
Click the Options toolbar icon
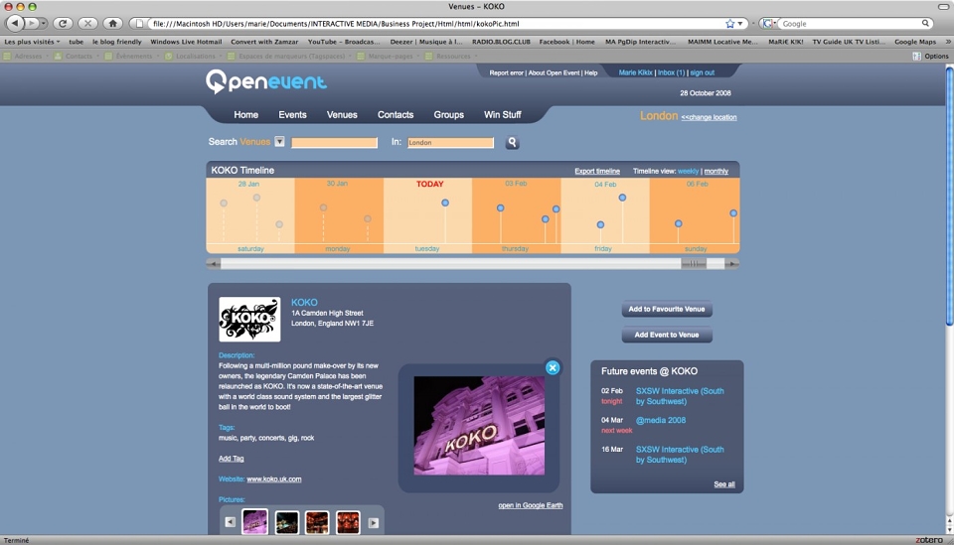pyautogui.click(x=930, y=56)
